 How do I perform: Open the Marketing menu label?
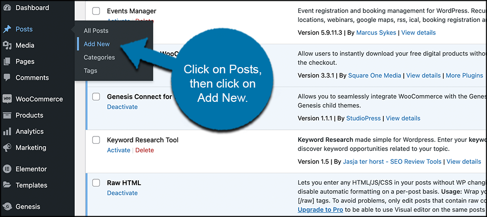click(31, 148)
